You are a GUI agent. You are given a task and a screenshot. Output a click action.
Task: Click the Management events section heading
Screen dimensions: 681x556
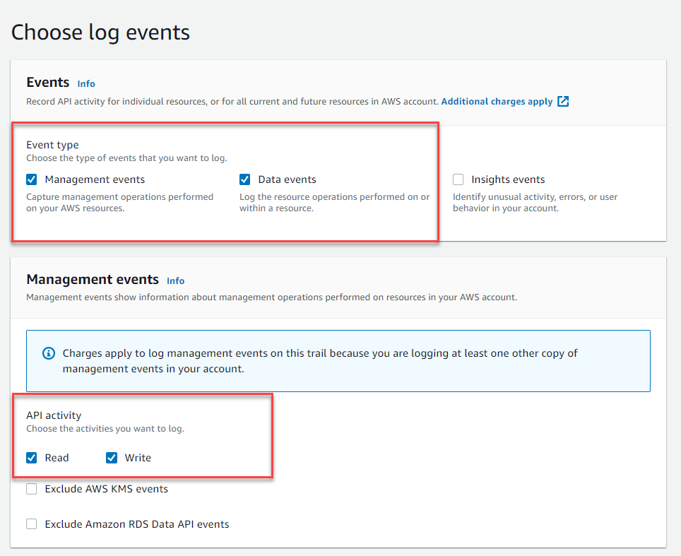(93, 279)
